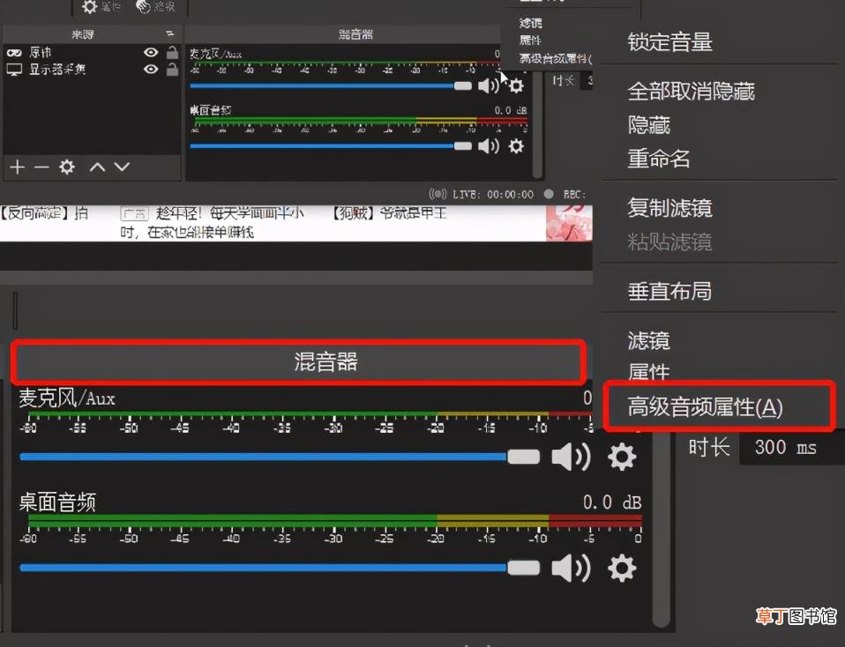Adjust 麦克风/Aux volume slider in enlarged mixer

click(280, 457)
